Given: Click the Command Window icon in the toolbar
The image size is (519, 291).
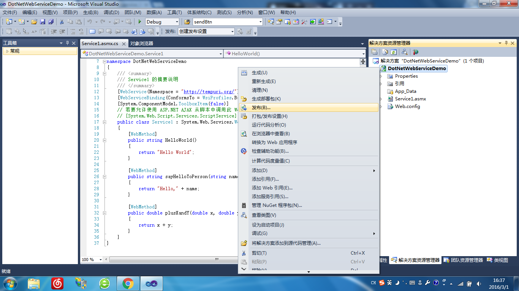Looking at the screenshot, I should [x=329, y=22].
